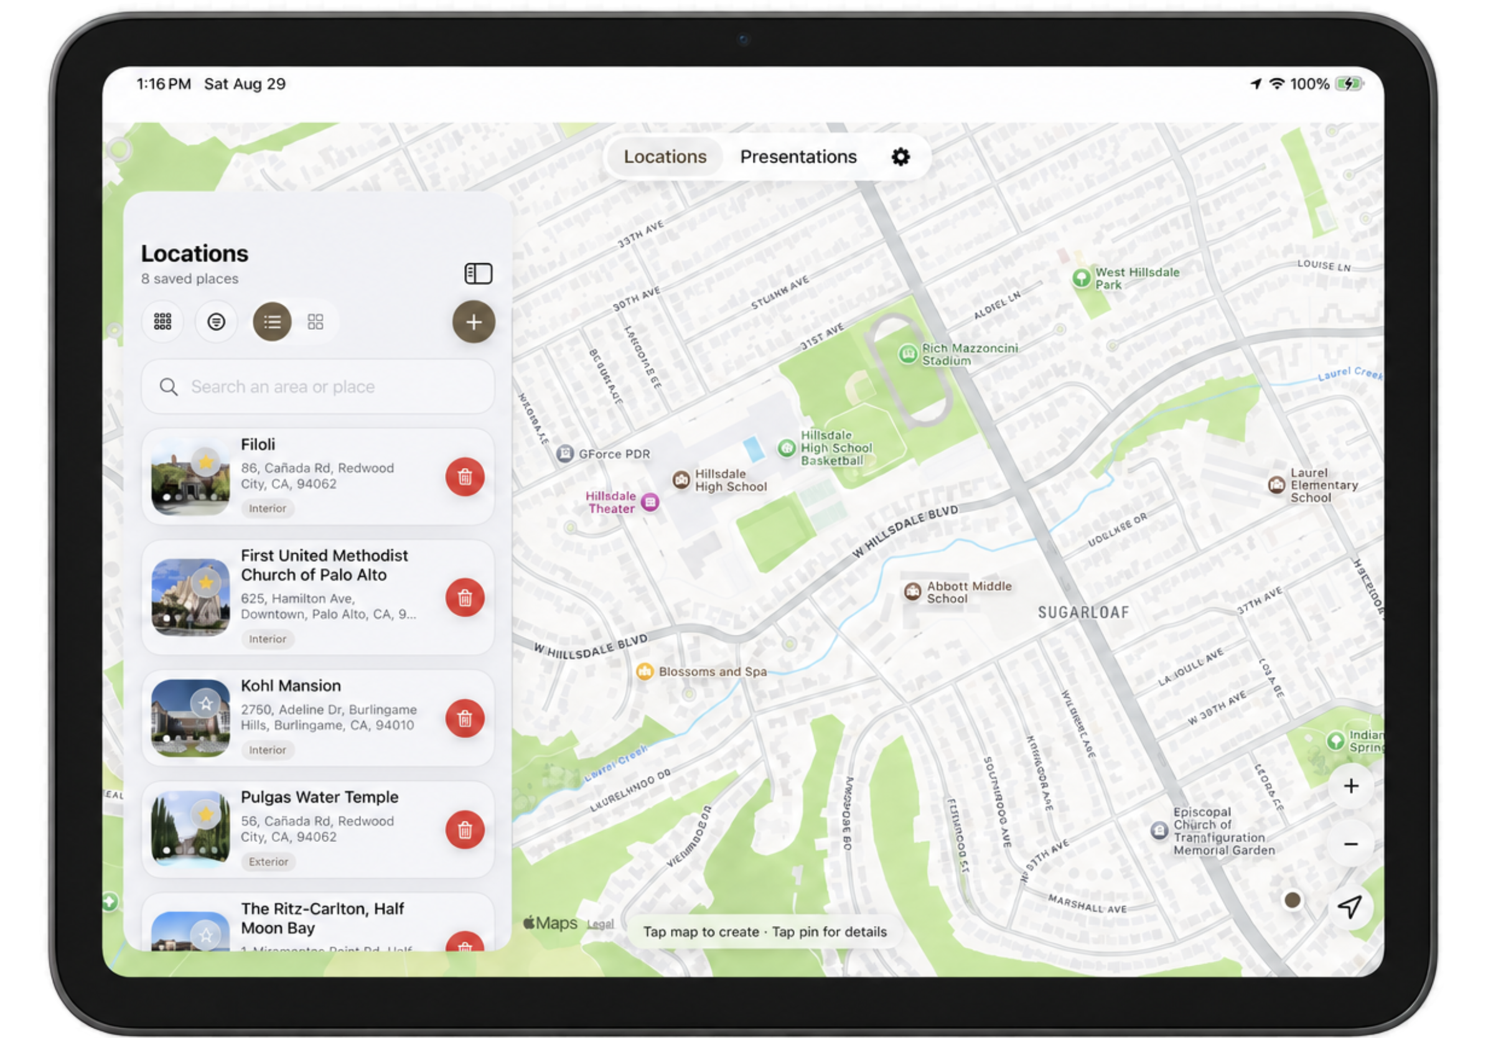Tap the Indian Springs park pin
Viewport: 1506px width, 1038px height.
pos(1335,740)
